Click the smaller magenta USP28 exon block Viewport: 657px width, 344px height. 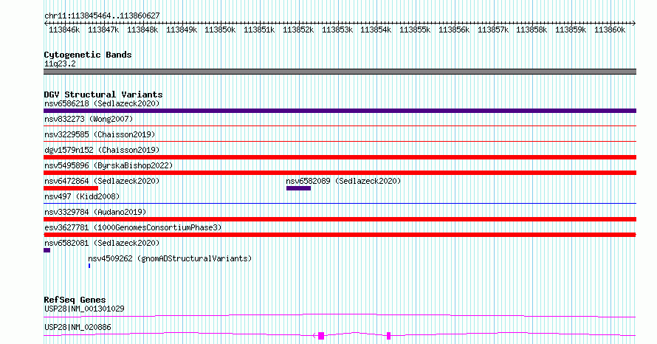pos(389,336)
